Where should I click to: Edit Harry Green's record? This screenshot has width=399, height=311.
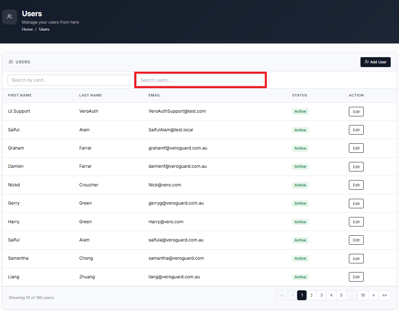[356, 222]
